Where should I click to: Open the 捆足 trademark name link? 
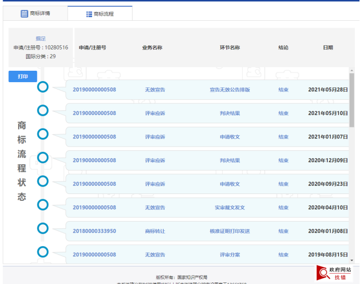[x=41, y=38]
